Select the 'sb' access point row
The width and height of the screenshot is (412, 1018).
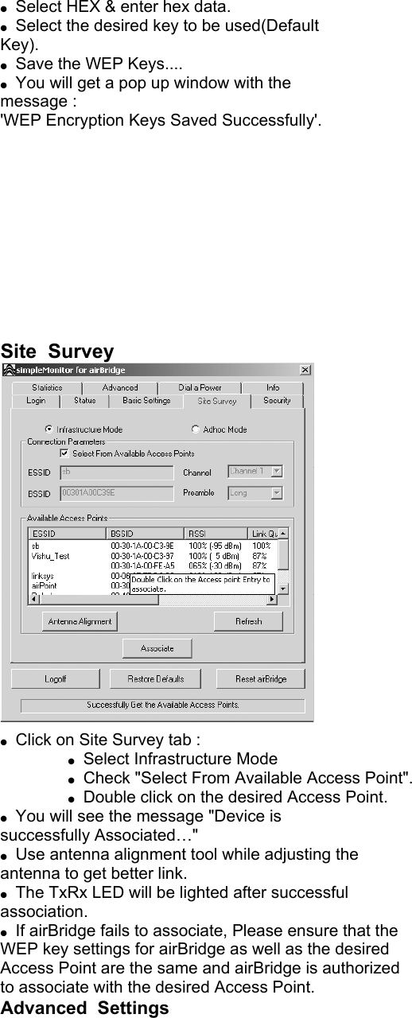(153, 546)
